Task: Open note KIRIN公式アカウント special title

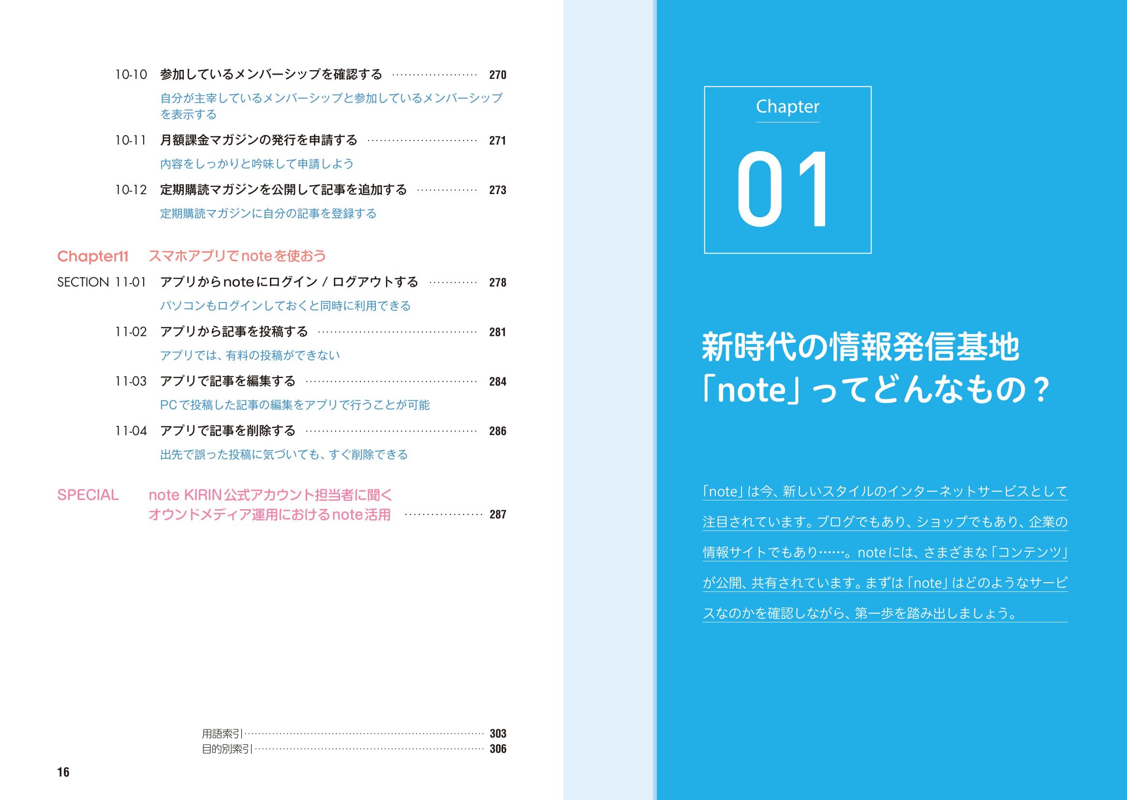Action: click(x=270, y=495)
